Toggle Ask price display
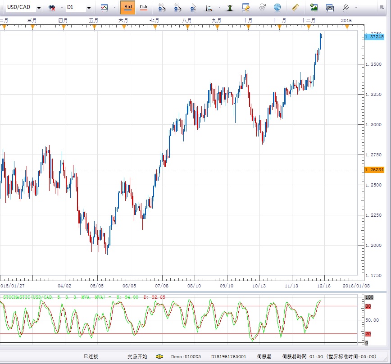The image size is (391, 364). tap(143, 7)
